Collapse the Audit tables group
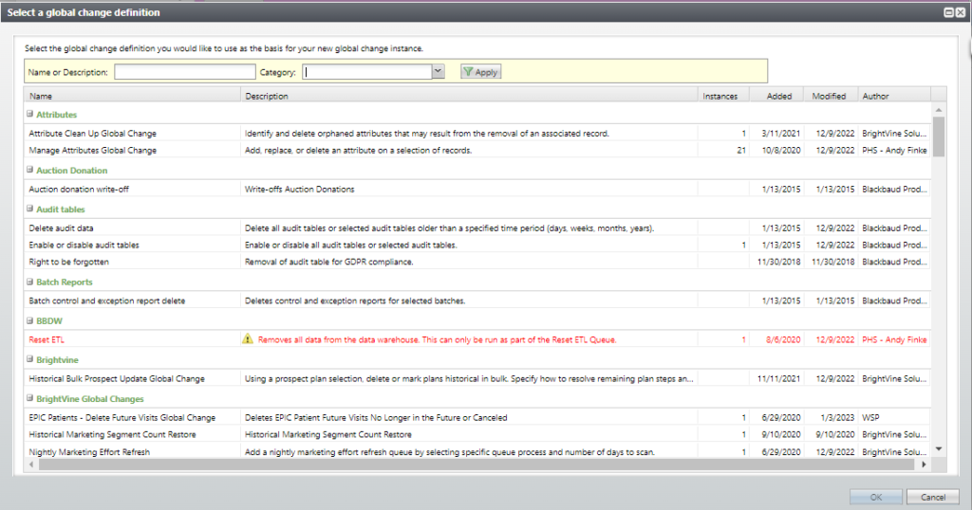 click(29, 209)
